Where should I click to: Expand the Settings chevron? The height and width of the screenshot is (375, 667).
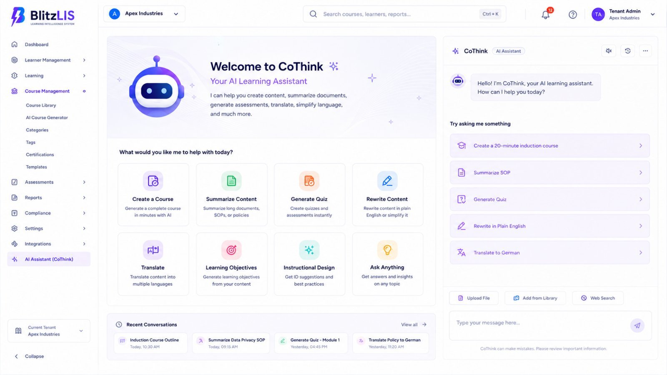coord(84,228)
